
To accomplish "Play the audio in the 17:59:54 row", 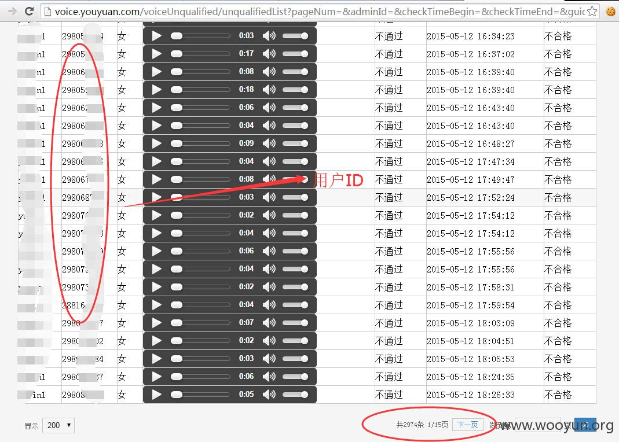I will (156, 305).
